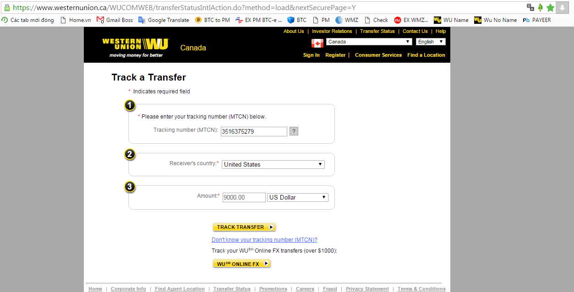The width and height of the screenshot is (574, 292).
Task: Open the Wu No Name bookmark
Action: [496, 20]
